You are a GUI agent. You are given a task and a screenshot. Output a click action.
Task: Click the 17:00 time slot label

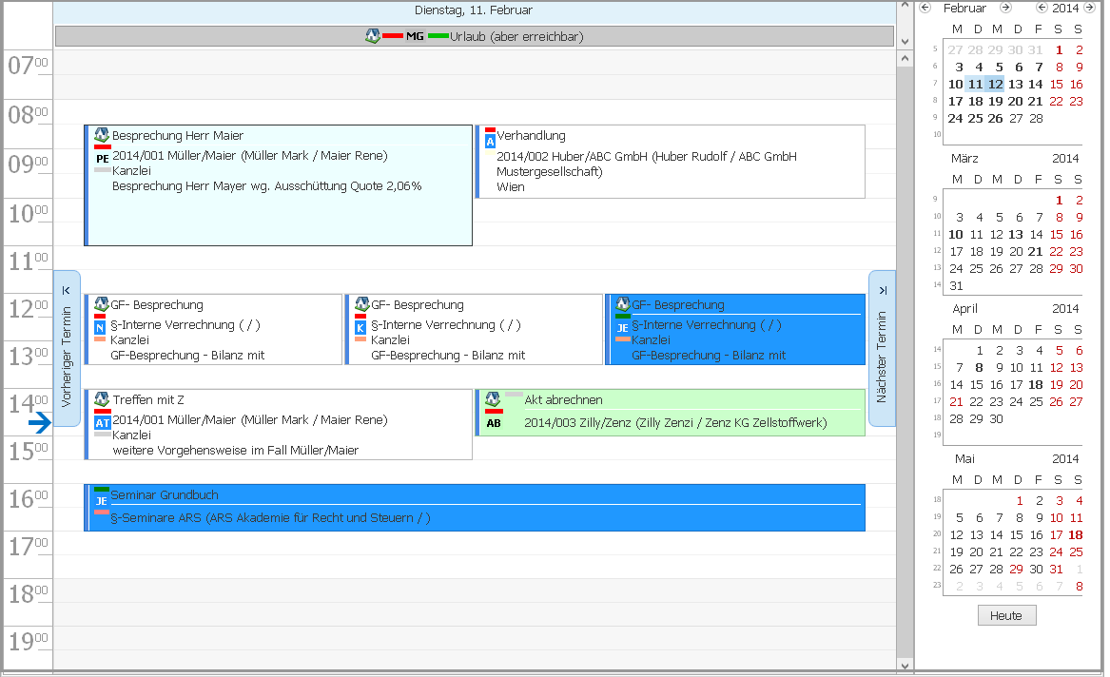point(28,546)
